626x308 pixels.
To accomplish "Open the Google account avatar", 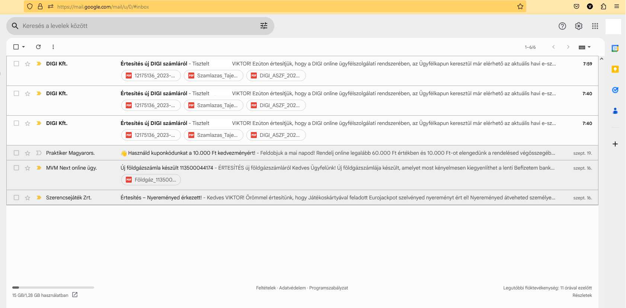I will (613, 26).
